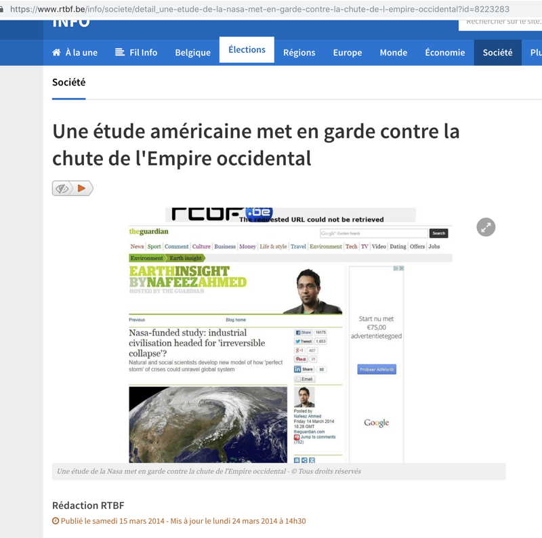Screen dimensions: 542x538
Task: Play the article audio with the orange arrow
Action: coord(82,188)
